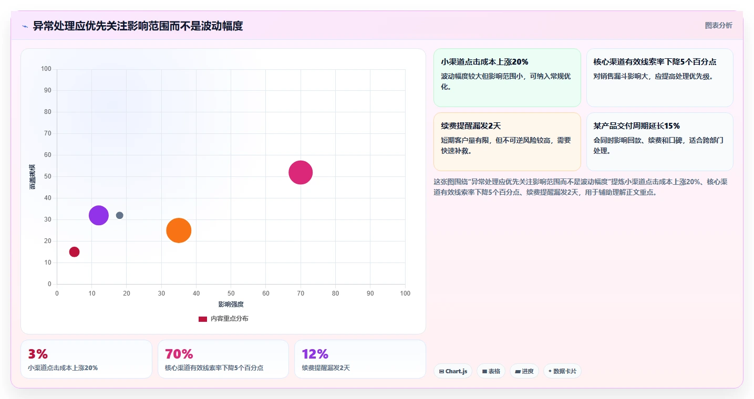Click the pink bubble at intensity 70
The width and height of the screenshot is (754, 399).
[x=301, y=172]
